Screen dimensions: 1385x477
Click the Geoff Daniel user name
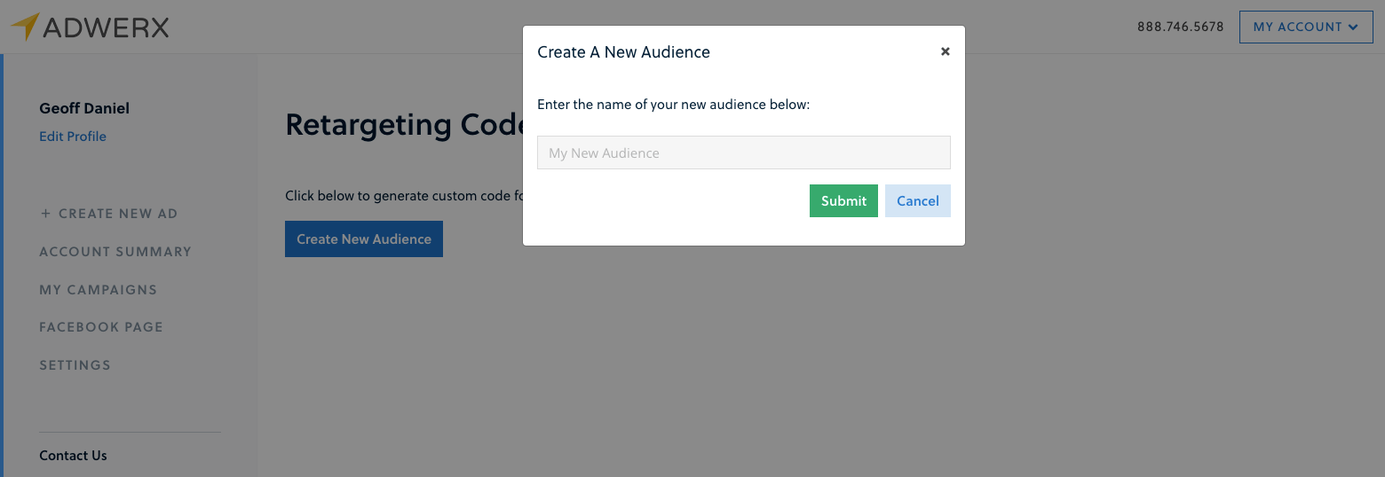coord(84,108)
